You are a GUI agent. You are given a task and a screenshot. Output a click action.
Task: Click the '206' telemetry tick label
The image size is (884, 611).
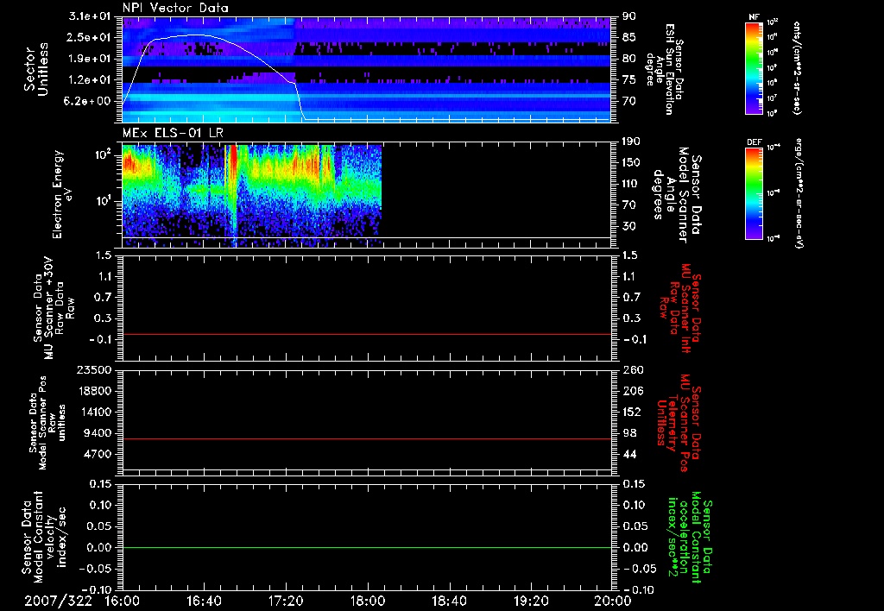click(633, 391)
